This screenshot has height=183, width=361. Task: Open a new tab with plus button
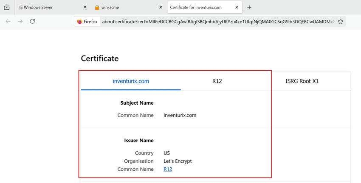pos(249,7)
